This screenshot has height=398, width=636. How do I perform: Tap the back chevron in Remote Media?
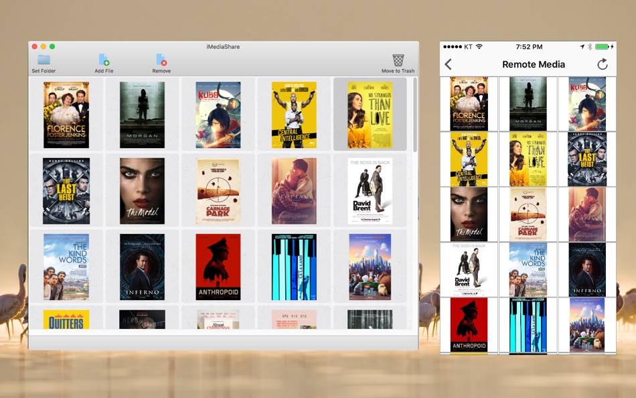pyautogui.click(x=448, y=64)
